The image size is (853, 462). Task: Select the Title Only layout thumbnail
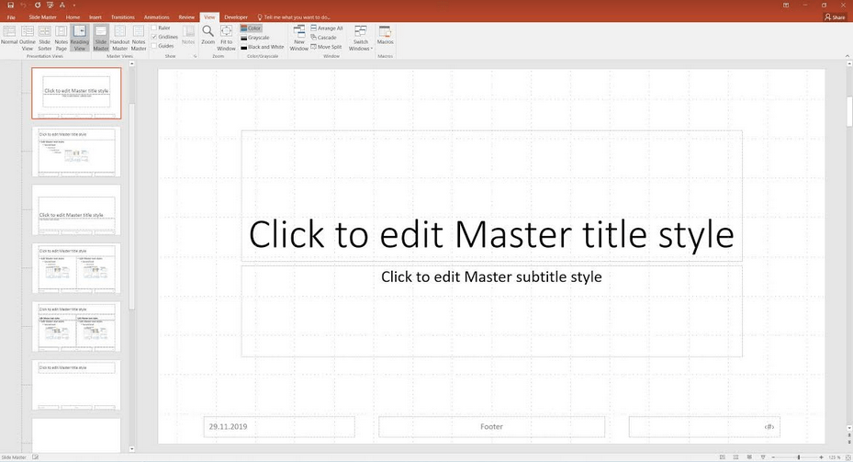pos(76,385)
